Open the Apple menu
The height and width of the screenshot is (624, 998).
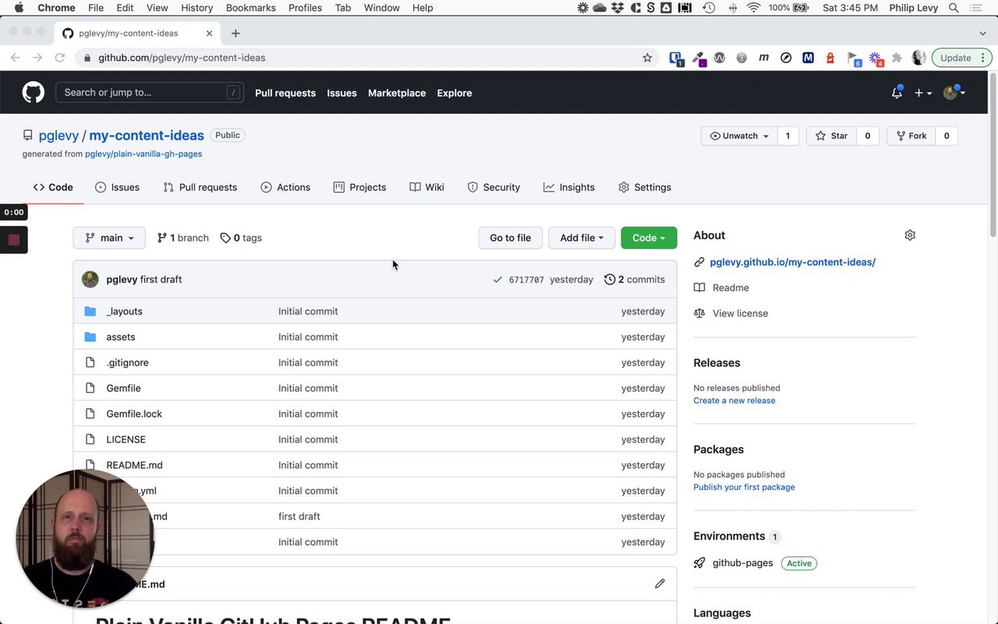(19, 8)
